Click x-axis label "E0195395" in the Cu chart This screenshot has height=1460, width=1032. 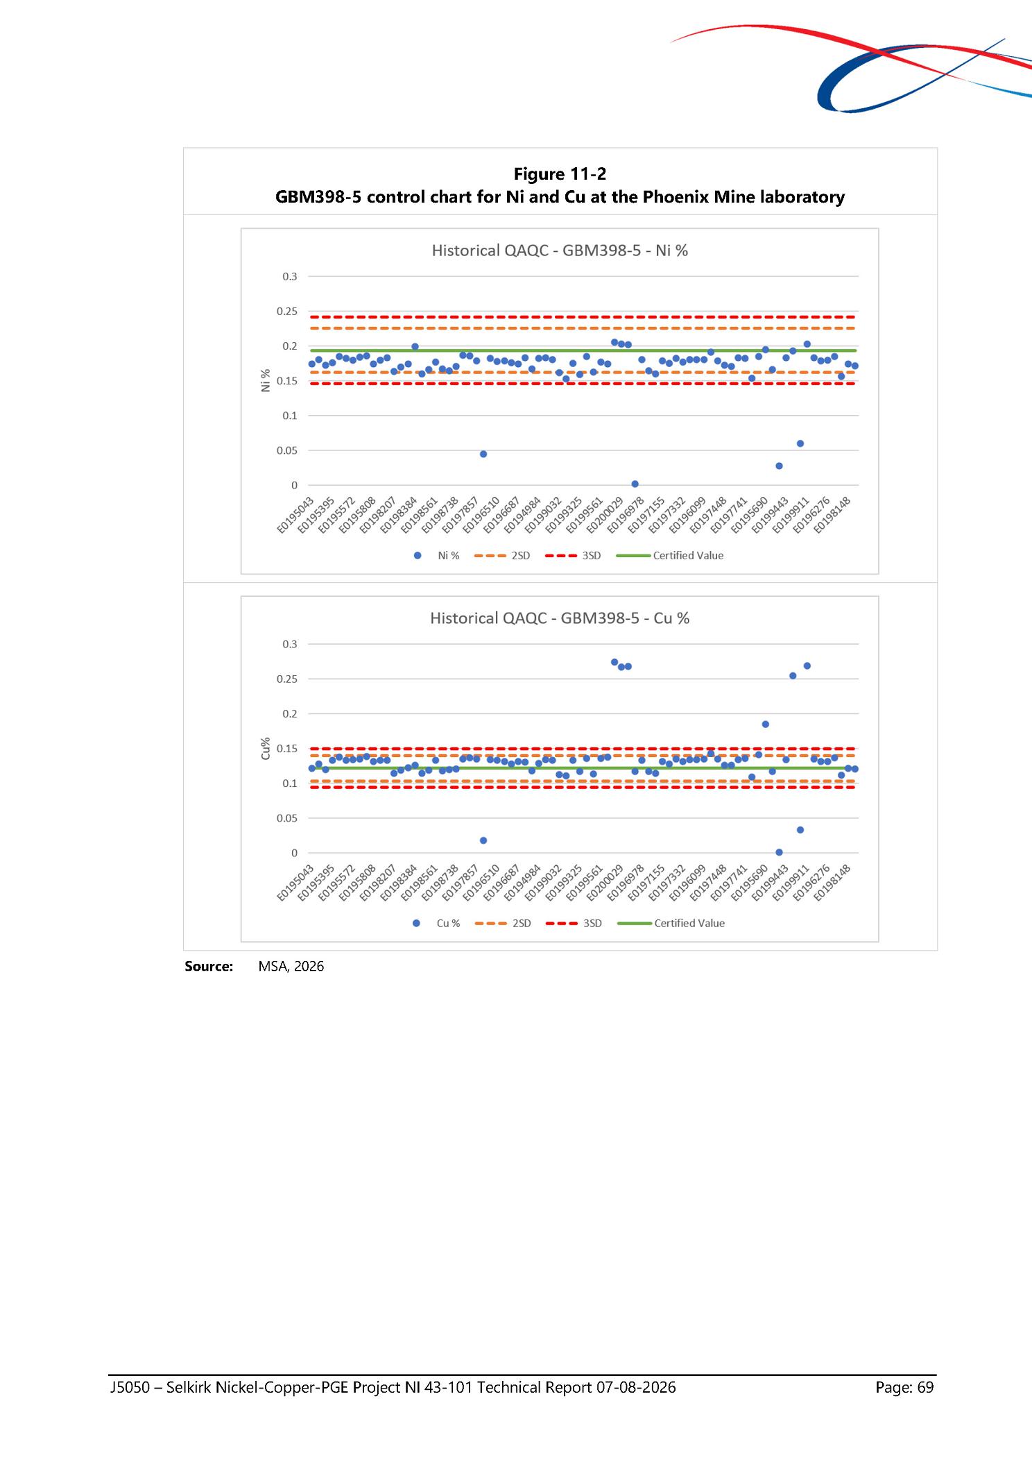(x=316, y=882)
